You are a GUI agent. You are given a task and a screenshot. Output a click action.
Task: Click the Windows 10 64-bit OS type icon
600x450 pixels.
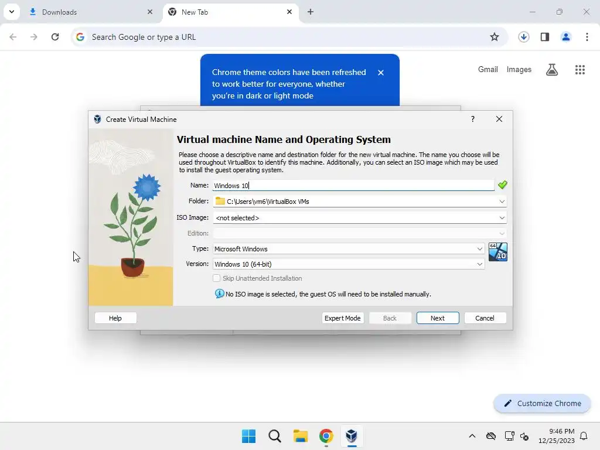pos(498,252)
